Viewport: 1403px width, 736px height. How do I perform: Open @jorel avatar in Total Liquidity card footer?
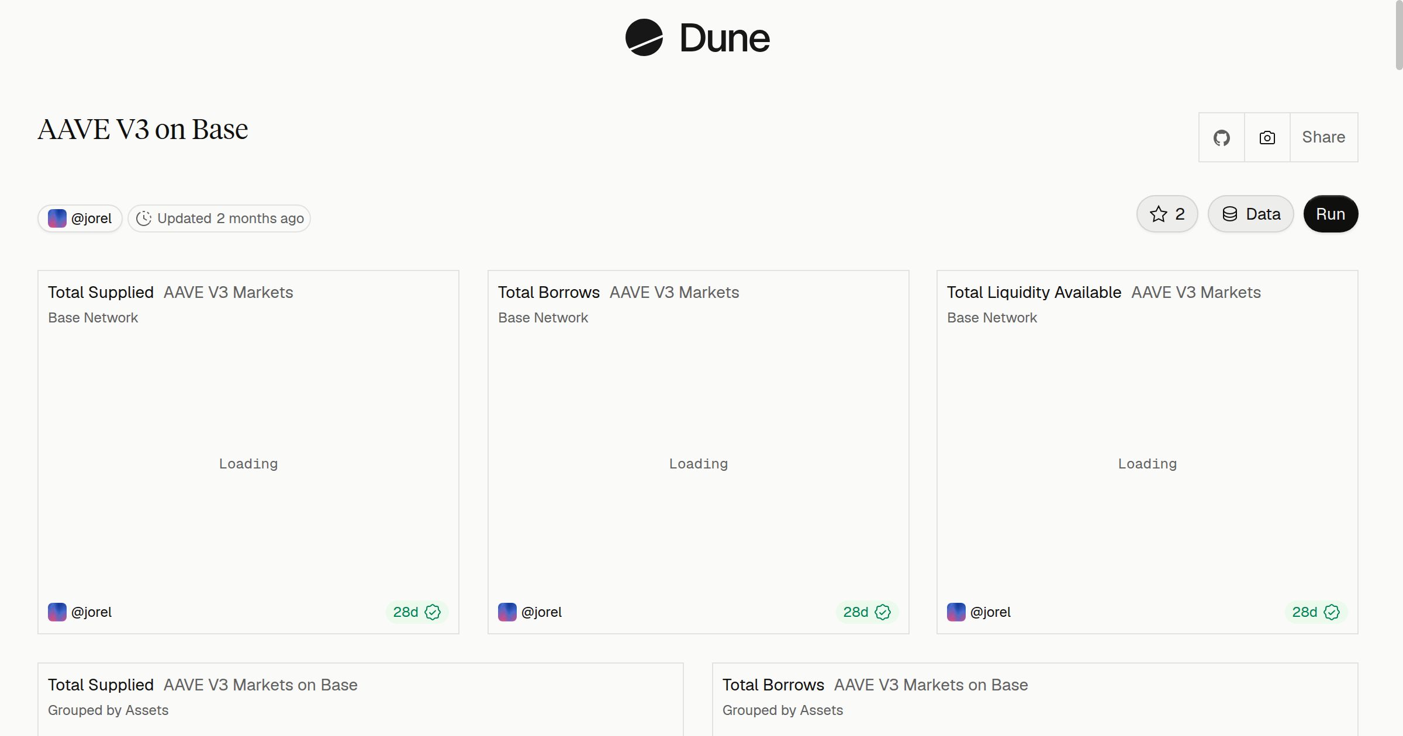coord(956,612)
